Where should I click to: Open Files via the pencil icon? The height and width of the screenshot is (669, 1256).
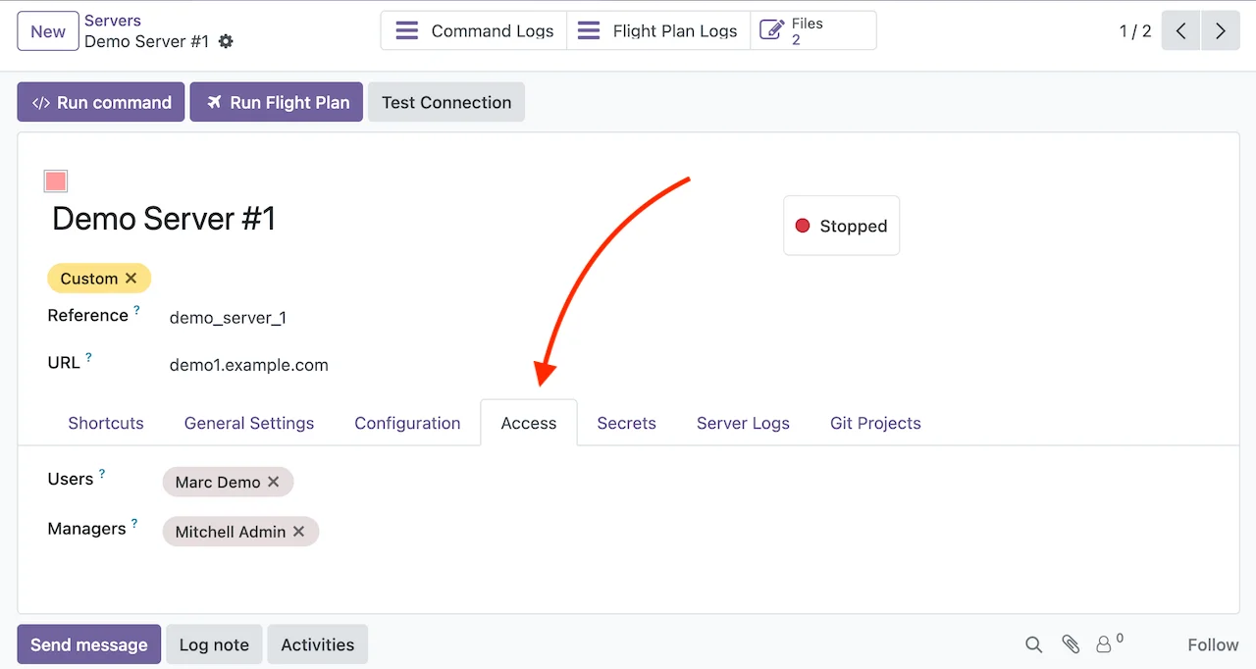[769, 29]
